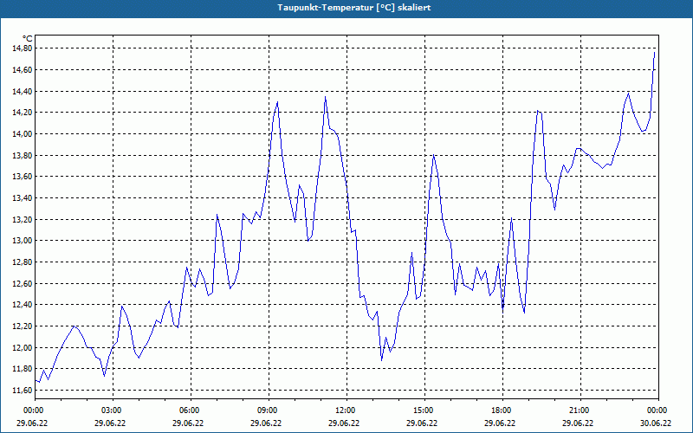Click the 06:00 time axis label
The height and width of the screenshot is (433, 693).
[191, 410]
